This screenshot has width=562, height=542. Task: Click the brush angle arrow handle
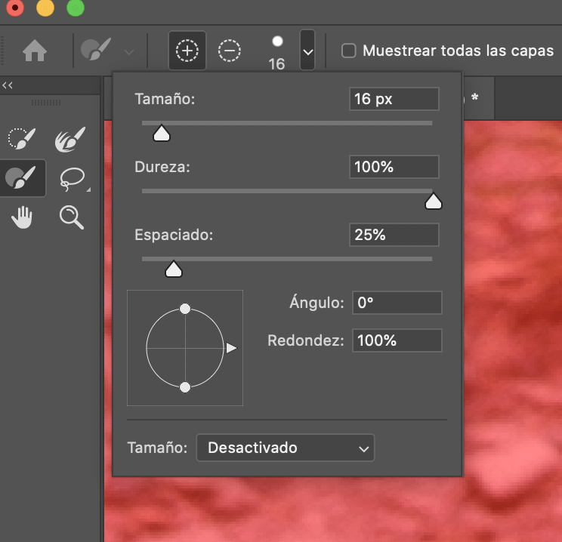(x=231, y=348)
